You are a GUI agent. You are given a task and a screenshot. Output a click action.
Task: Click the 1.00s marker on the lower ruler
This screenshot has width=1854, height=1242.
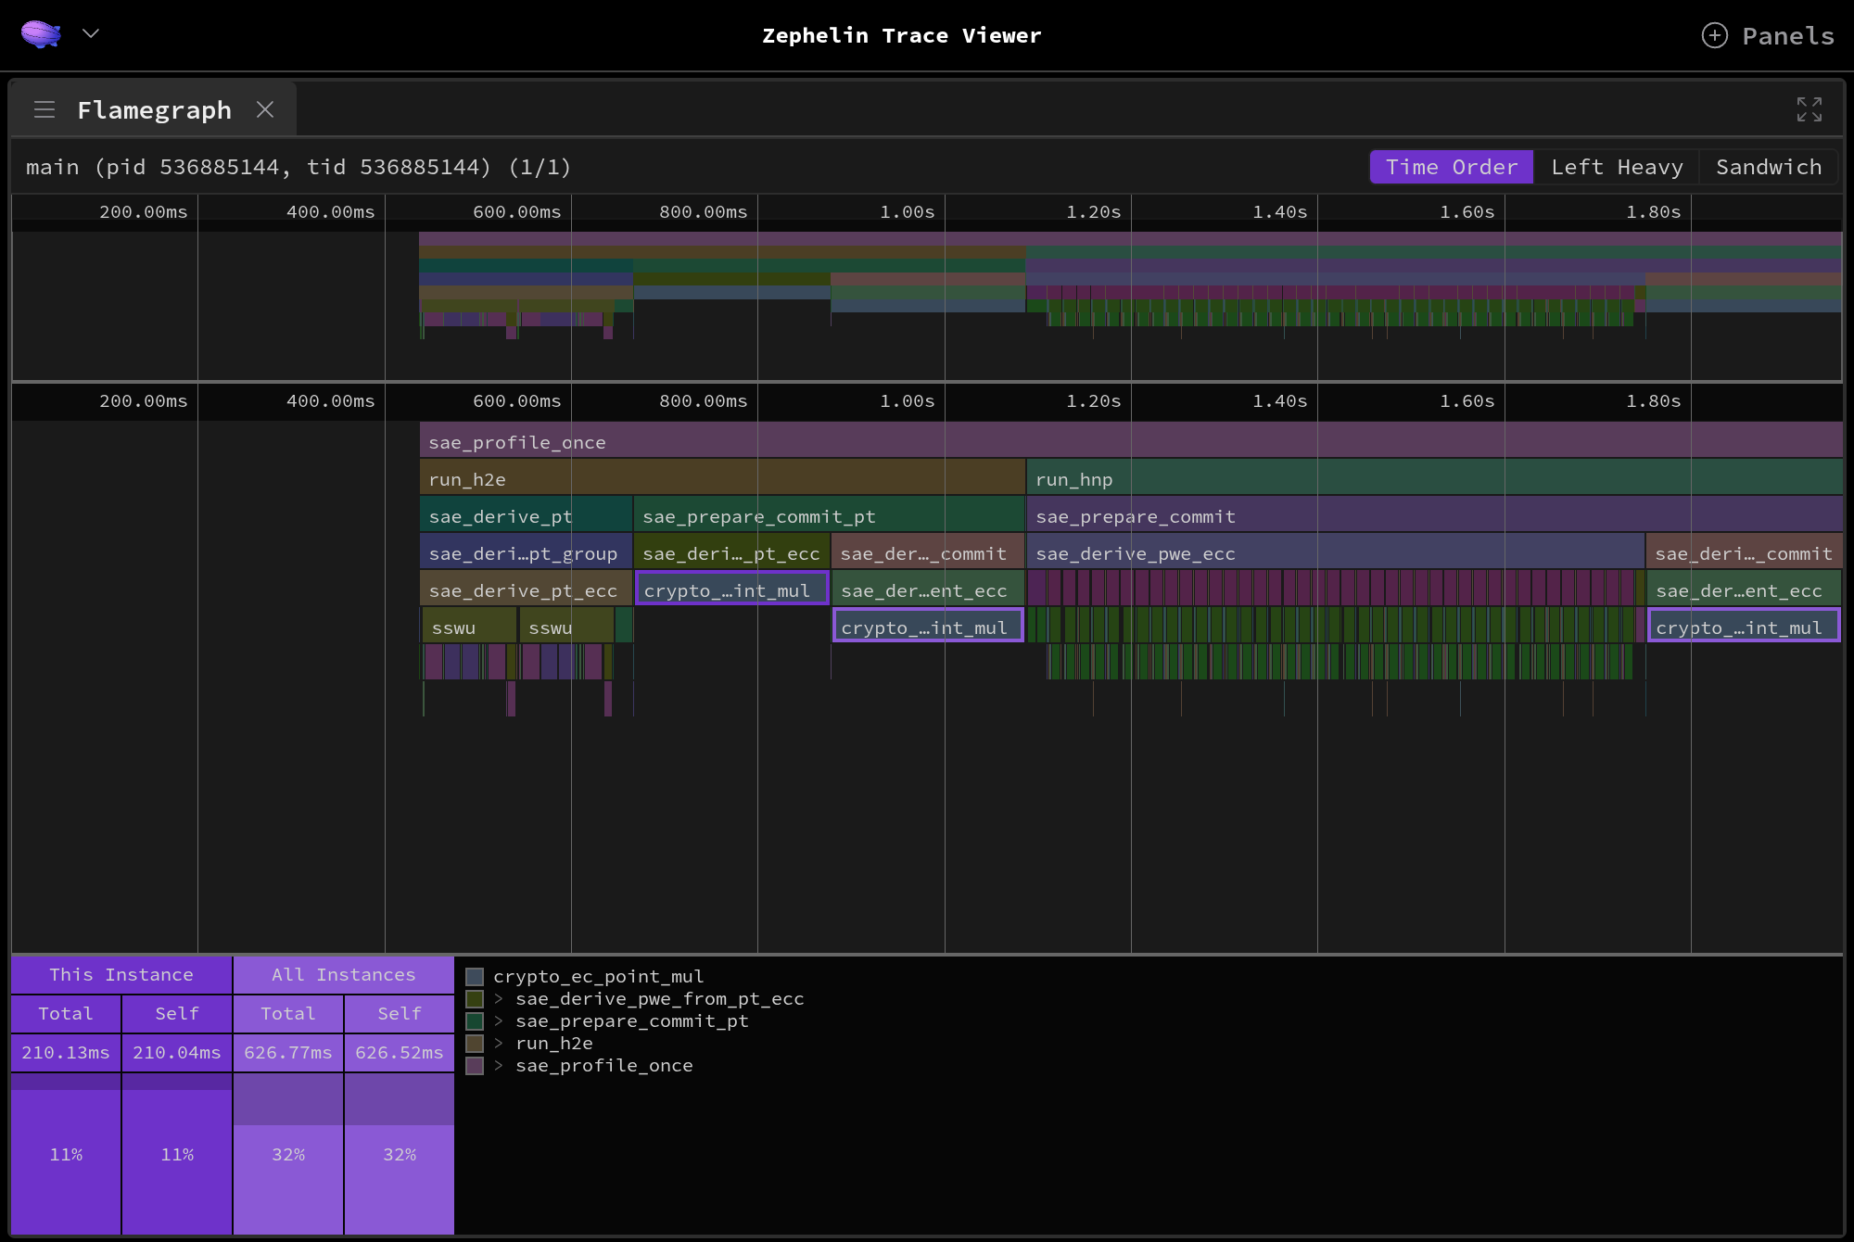907,400
